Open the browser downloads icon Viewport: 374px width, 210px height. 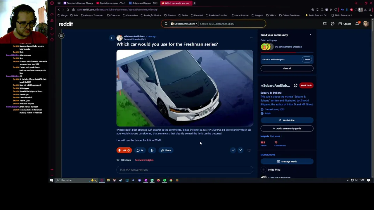[365, 10]
